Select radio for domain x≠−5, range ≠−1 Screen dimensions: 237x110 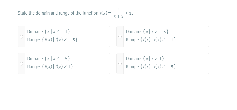120,36
